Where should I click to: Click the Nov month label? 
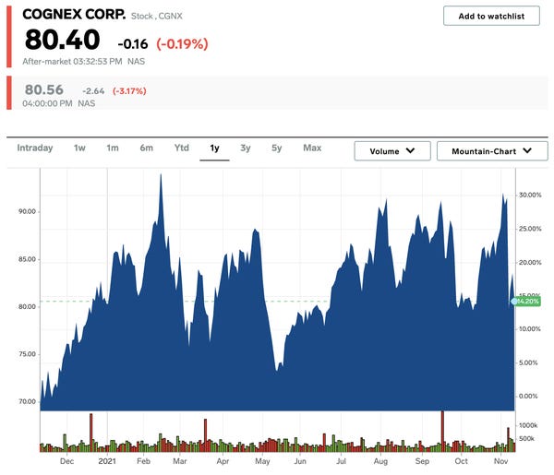500,461
